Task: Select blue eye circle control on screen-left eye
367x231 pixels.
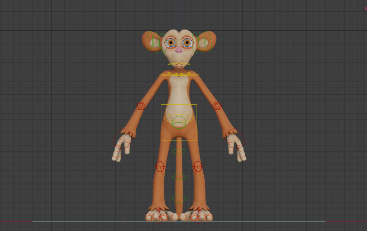Action: click(171, 43)
